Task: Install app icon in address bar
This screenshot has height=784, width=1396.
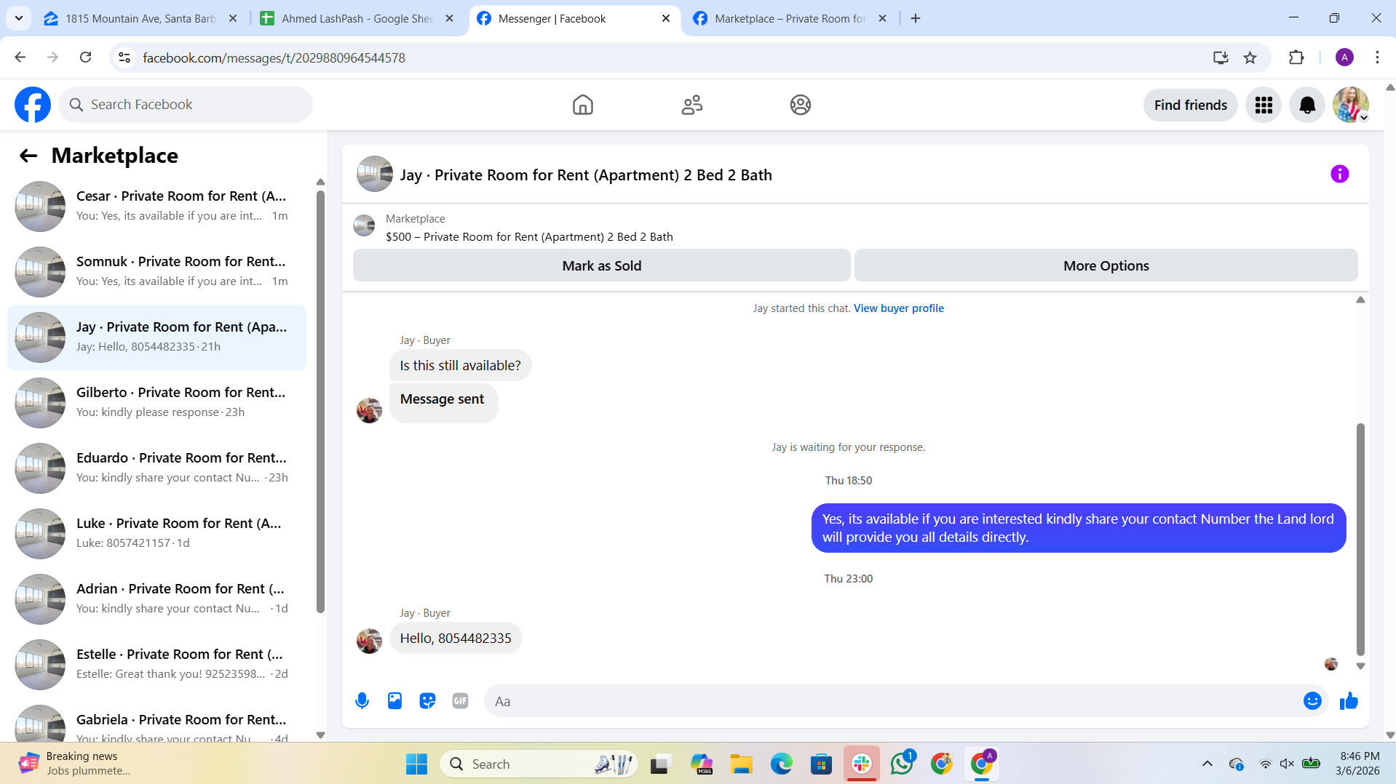Action: point(1221,57)
